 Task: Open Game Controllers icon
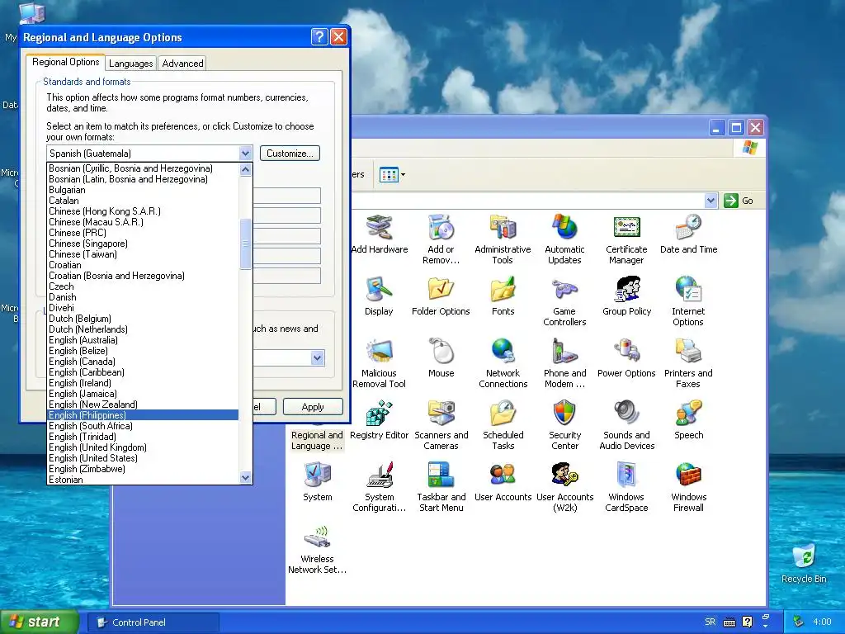point(564,300)
